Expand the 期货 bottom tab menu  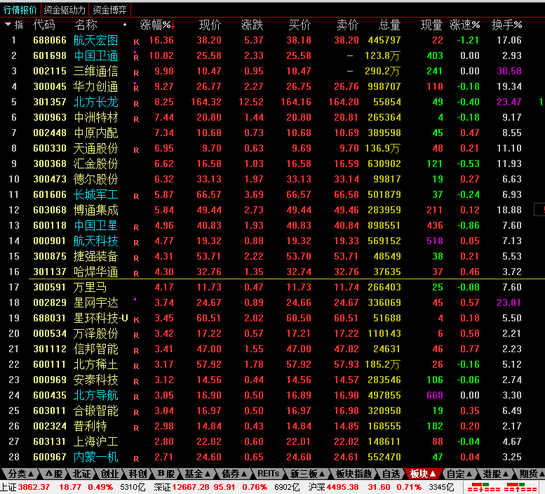(x=541, y=474)
